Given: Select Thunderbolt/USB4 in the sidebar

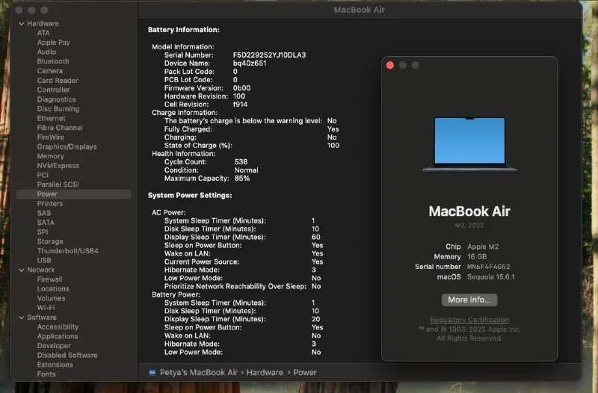Looking at the screenshot, I should pyautogui.click(x=67, y=251).
